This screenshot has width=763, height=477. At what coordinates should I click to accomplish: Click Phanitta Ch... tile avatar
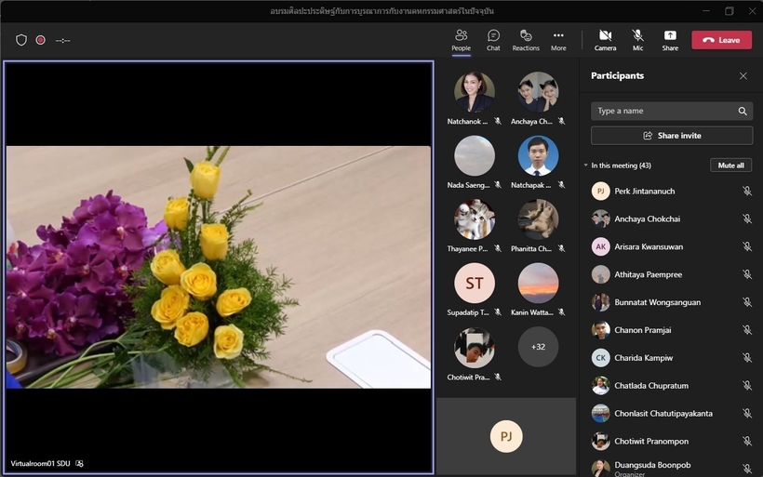(538, 219)
